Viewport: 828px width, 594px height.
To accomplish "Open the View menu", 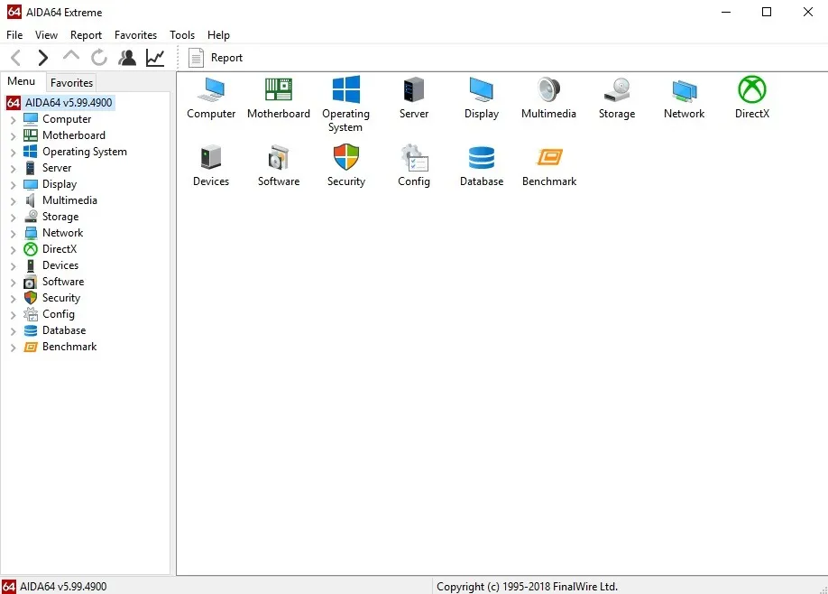I will [46, 35].
